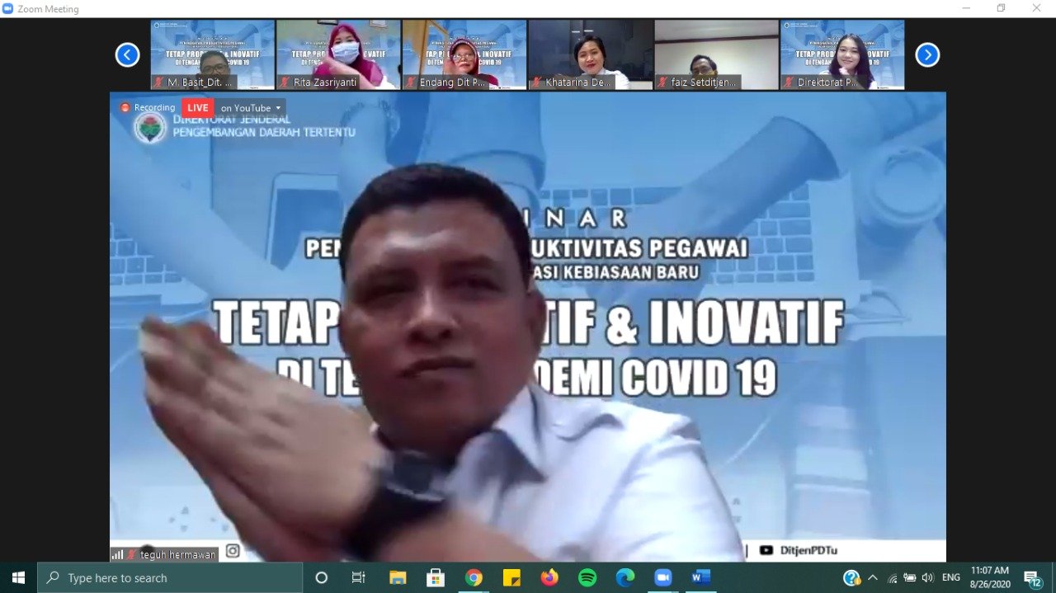
Task: Click the Recording indicator
Action: click(x=148, y=108)
